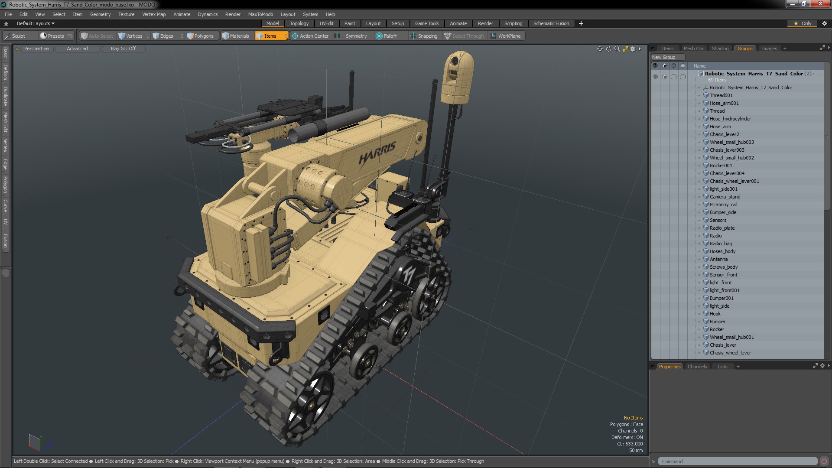Viewport: 832px width, 468px height.
Task: Open the Geometry menu
Action: click(x=100, y=14)
